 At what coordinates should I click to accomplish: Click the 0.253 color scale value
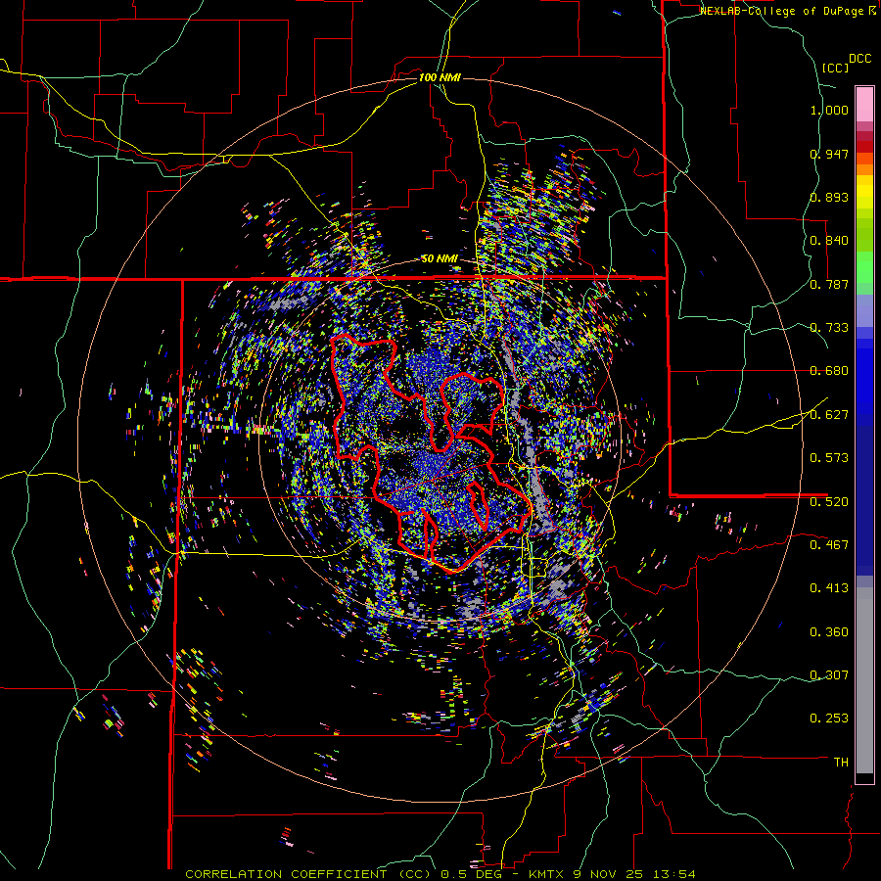pyautogui.click(x=829, y=719)
